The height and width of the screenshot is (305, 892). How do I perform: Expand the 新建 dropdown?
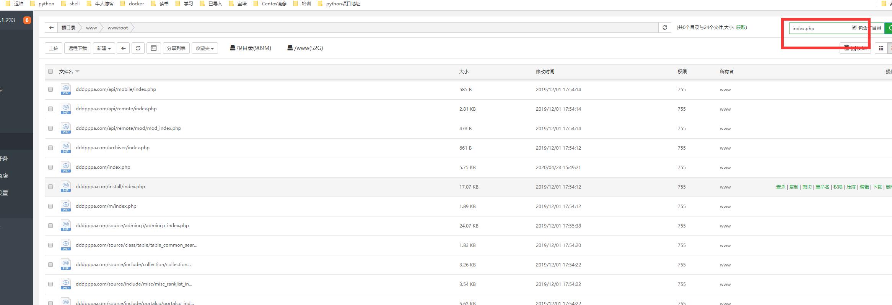[104, 48]
